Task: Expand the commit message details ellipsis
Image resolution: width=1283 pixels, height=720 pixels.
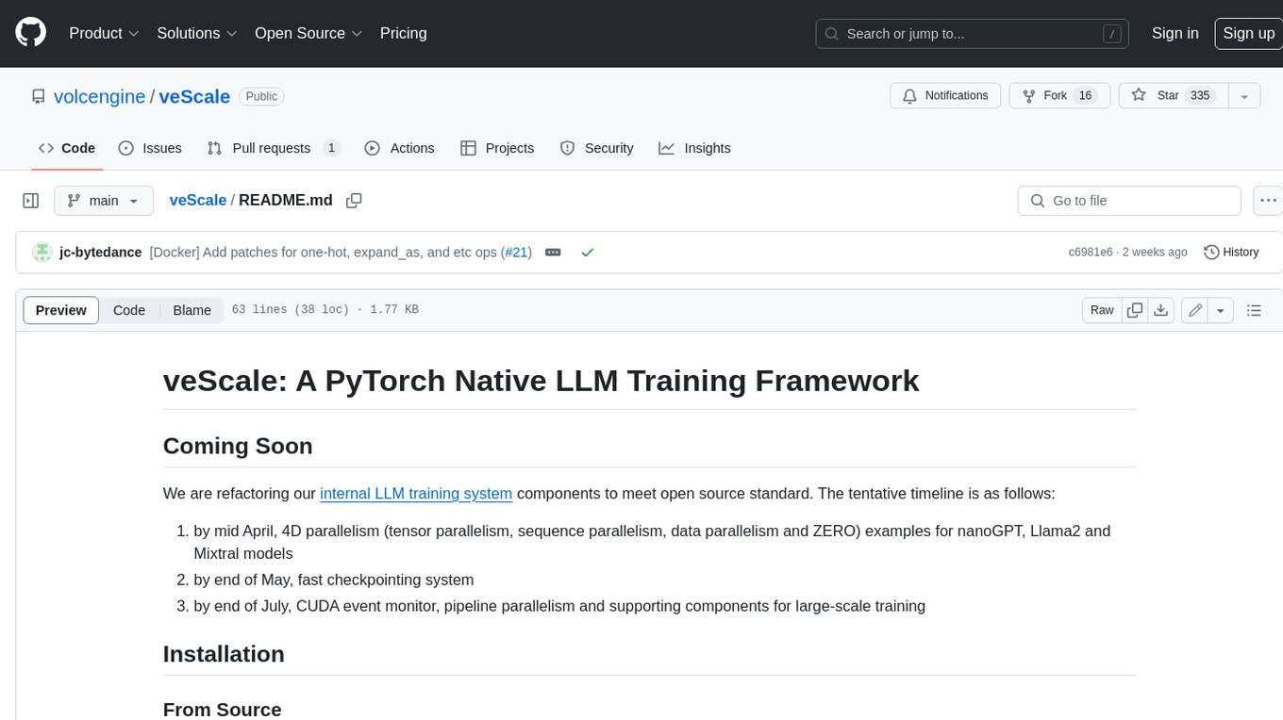Action: pos(553,253)
